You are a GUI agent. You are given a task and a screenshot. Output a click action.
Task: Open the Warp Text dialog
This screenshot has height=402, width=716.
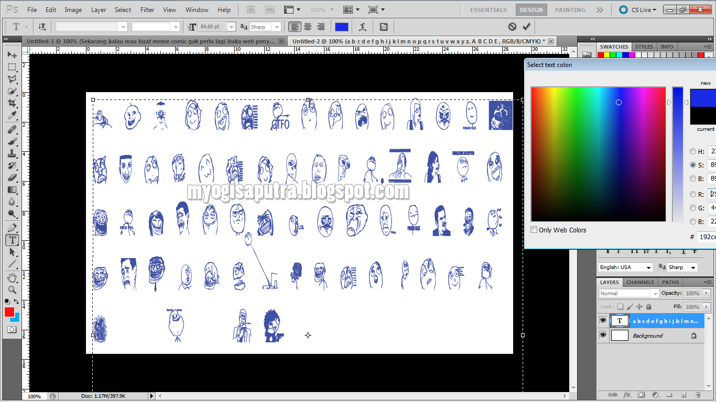pos(362,27)
